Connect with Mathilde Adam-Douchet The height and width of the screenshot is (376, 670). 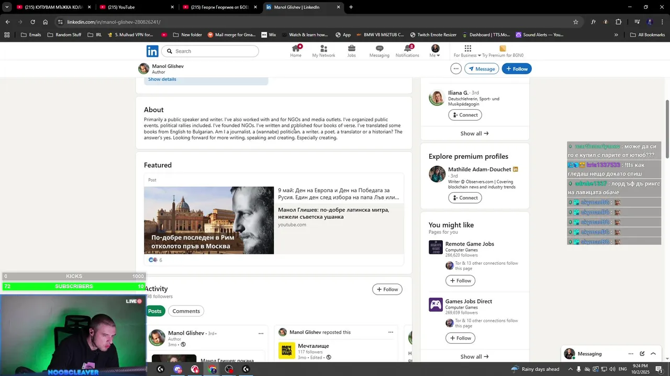[x=465, y=198]
